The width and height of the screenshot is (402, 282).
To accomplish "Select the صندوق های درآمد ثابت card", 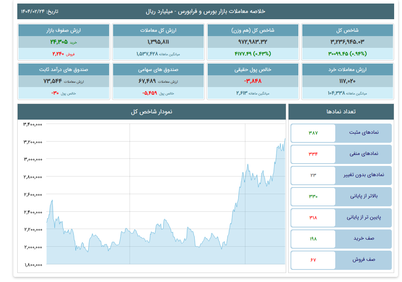I will [x=64, y=81].
